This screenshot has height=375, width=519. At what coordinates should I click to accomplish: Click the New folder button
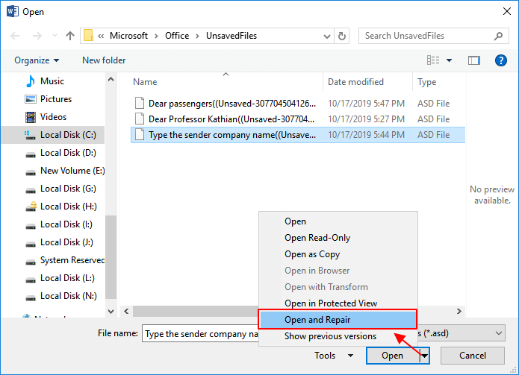pyautogui.click(x=104, y=60)
